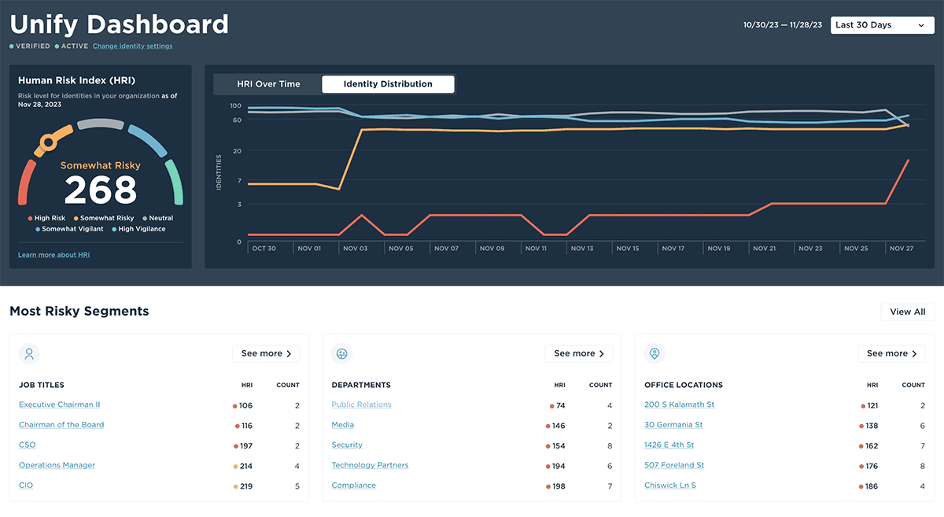Click HRI value 146 for Media
This screenshot has width=944, height=517.
click(559, 426)
